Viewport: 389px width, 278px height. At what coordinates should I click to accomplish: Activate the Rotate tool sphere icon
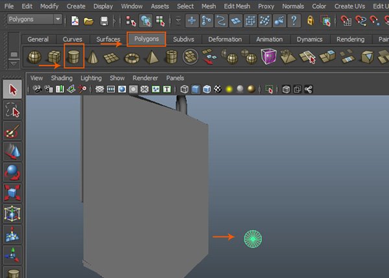click(x=12, y=172)
